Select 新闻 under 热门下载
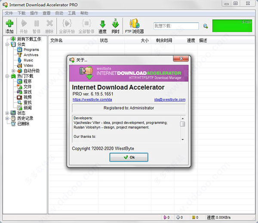This screenshot has width=258, height=223. tap(28, 108)
